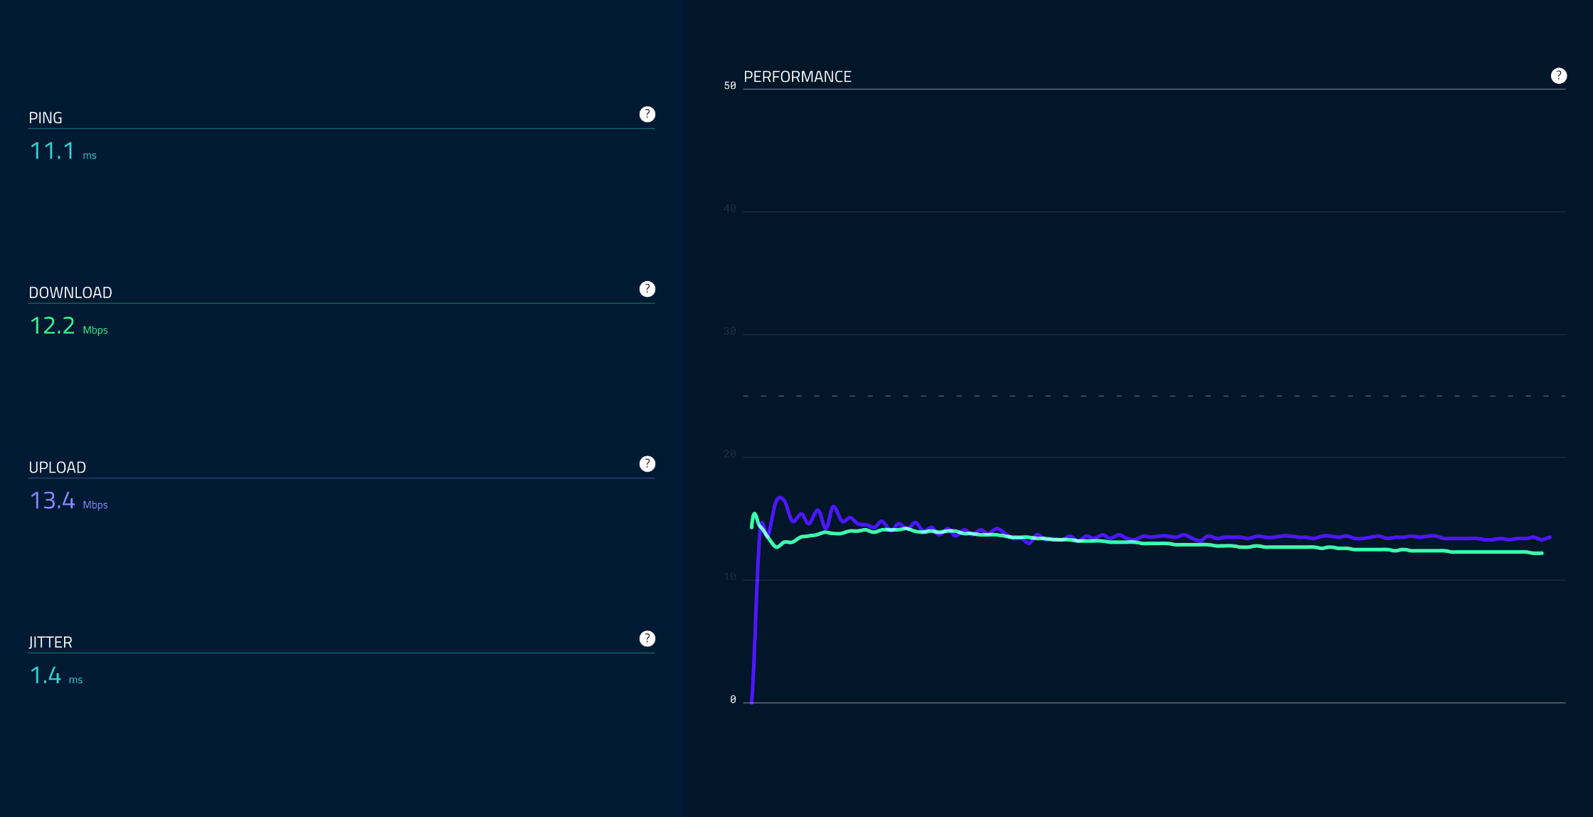Select the 12.2 Mbps download value
The height and width of the screenshot is (817, 1593).
(x=53, y=326)
